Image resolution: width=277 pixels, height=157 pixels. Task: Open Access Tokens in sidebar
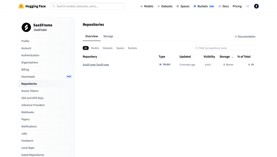click(x=47, y=91)
